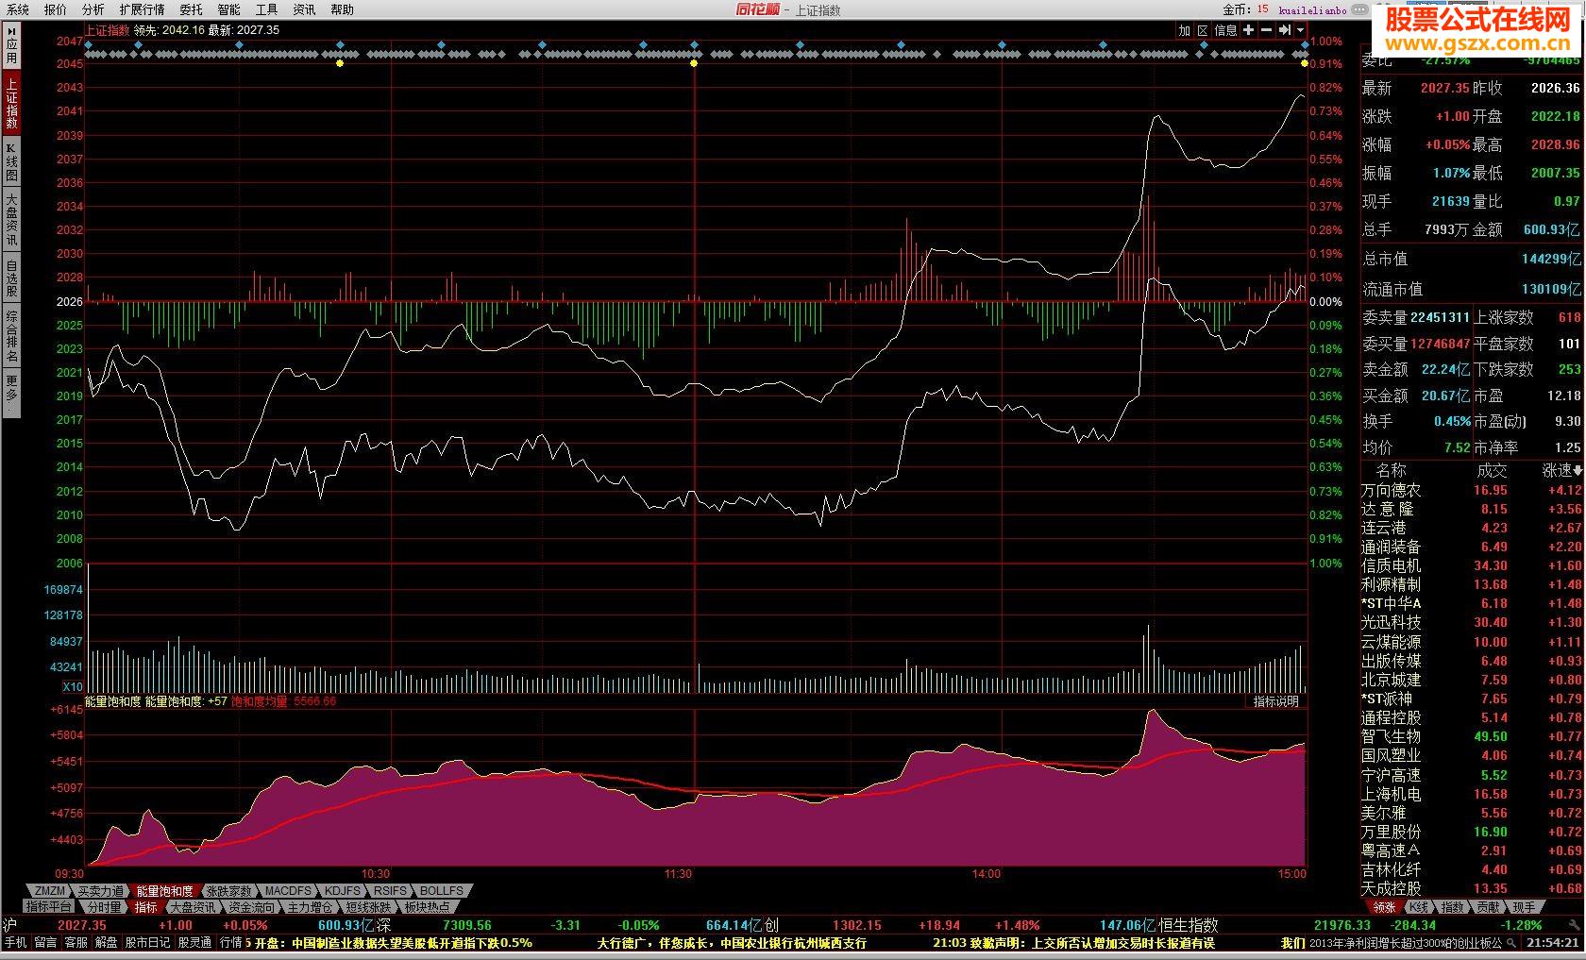Select the K线图 sidebar tab
This screenshot has height=960, width=1586.
[11, 161]
